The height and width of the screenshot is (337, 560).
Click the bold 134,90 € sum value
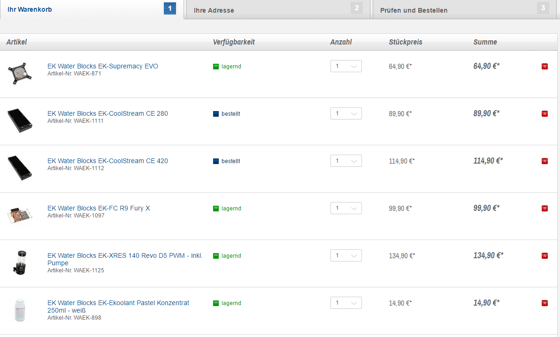coord(488,255)
